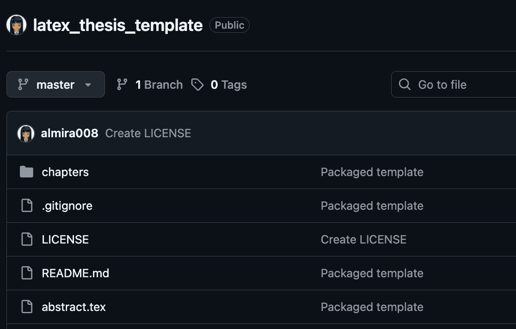Open the LICENSE file
This screenshot has height=329, width=516.
pos(65,239)
